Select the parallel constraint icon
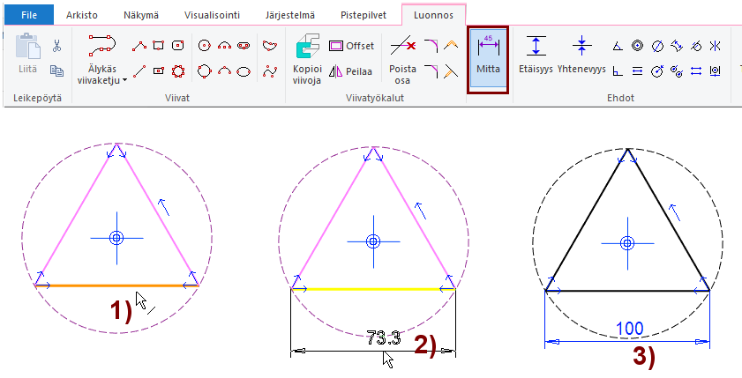 coord(637,71)
